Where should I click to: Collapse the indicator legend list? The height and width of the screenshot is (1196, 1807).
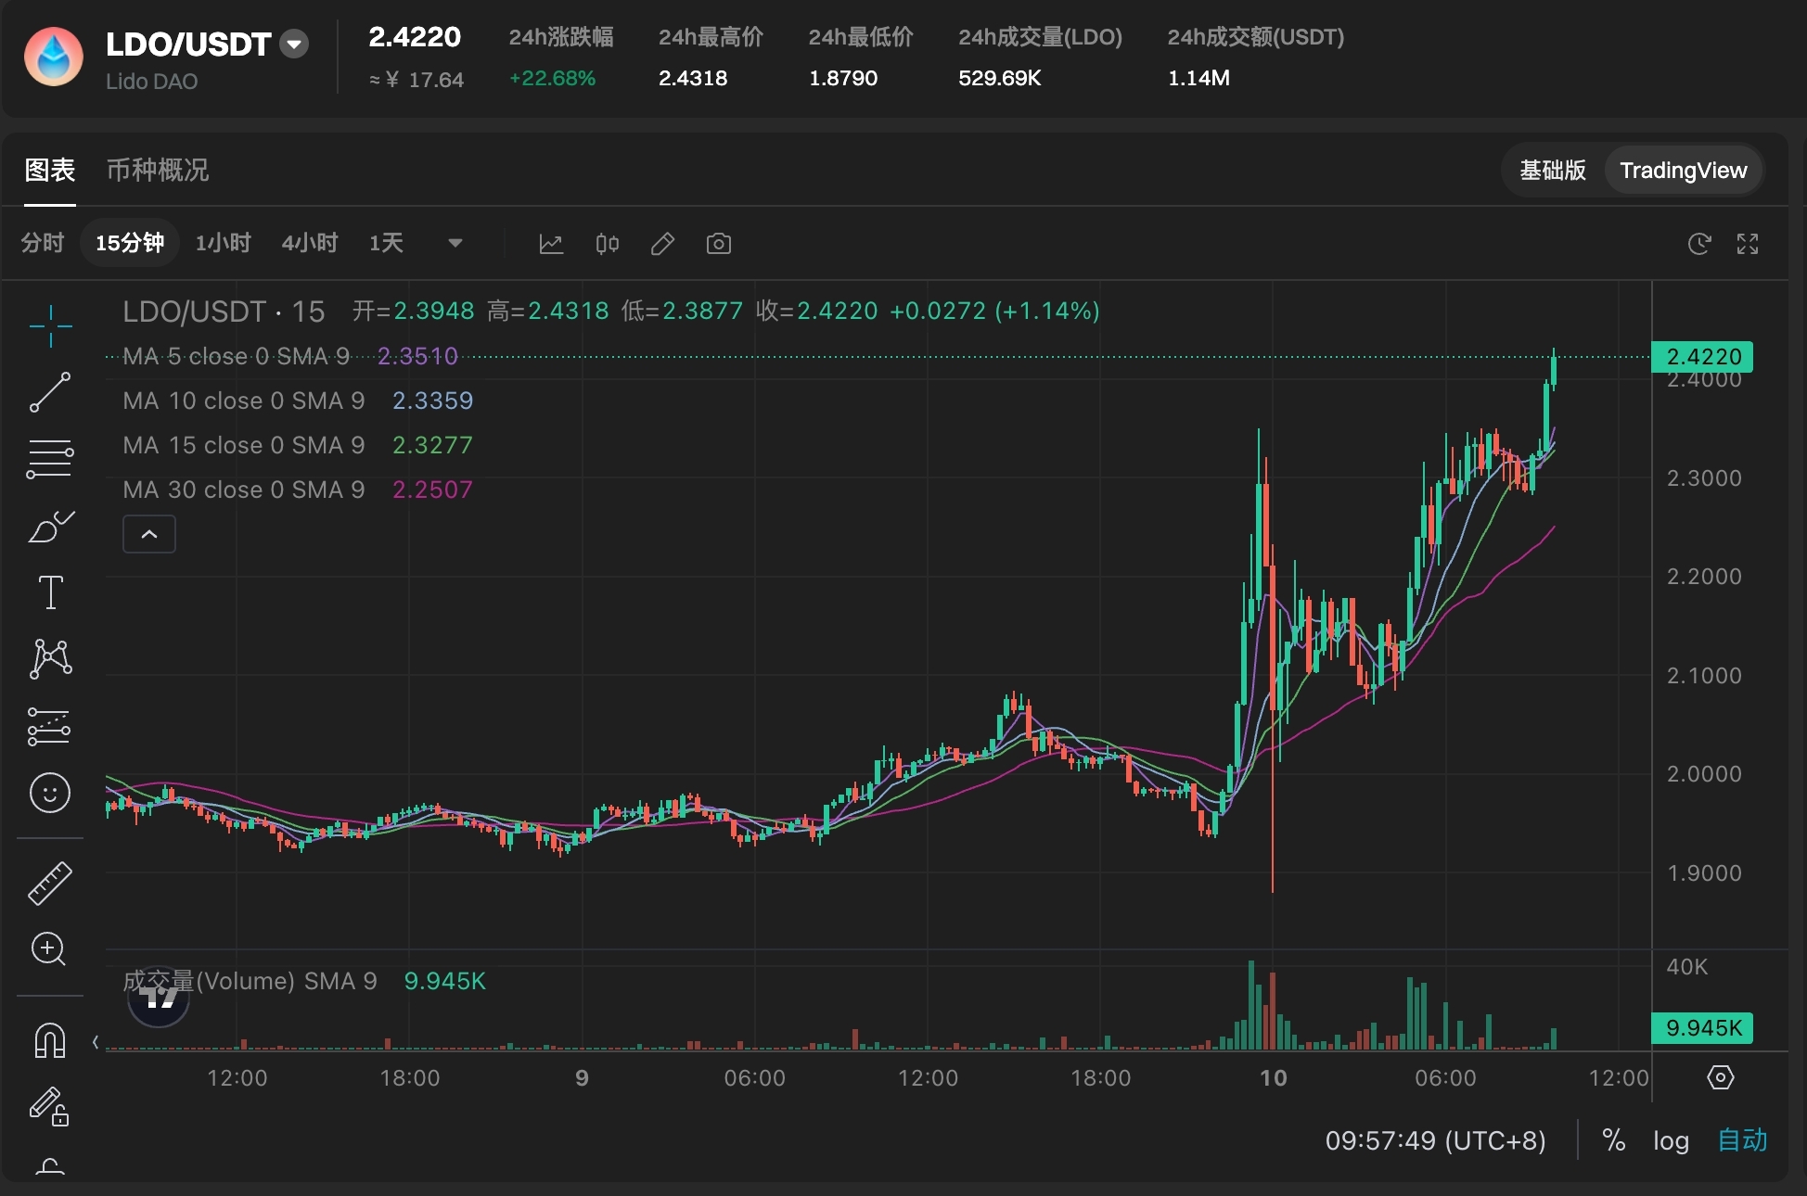coord(148,534)
